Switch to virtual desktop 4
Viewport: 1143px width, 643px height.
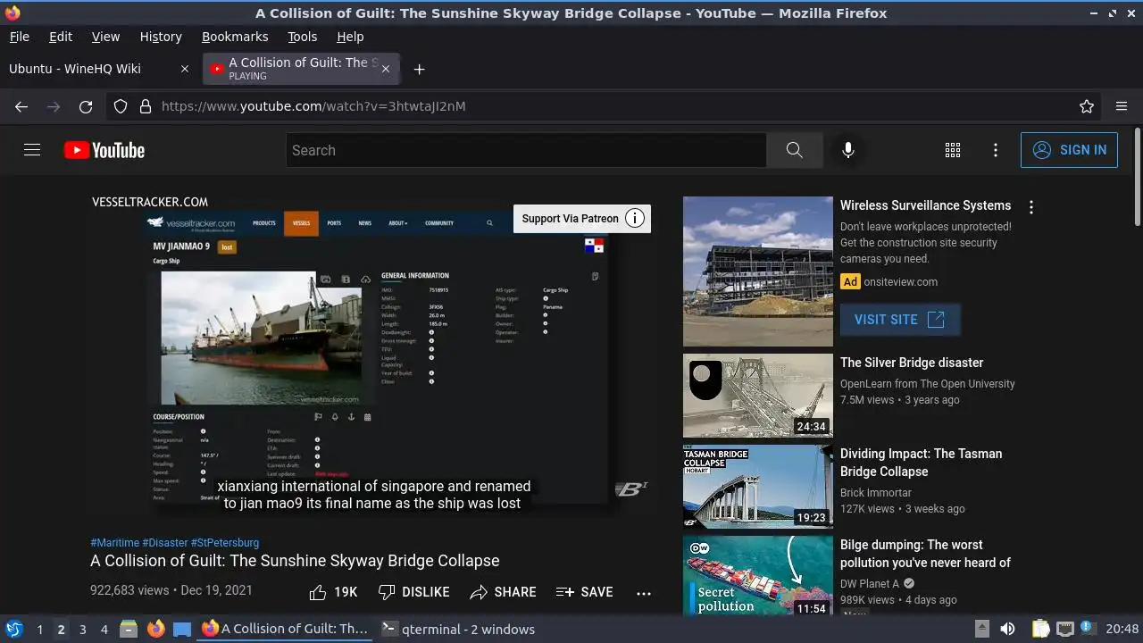click(104, 629)
